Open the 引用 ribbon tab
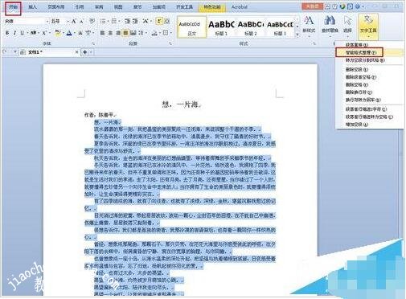 click(80, 7)
